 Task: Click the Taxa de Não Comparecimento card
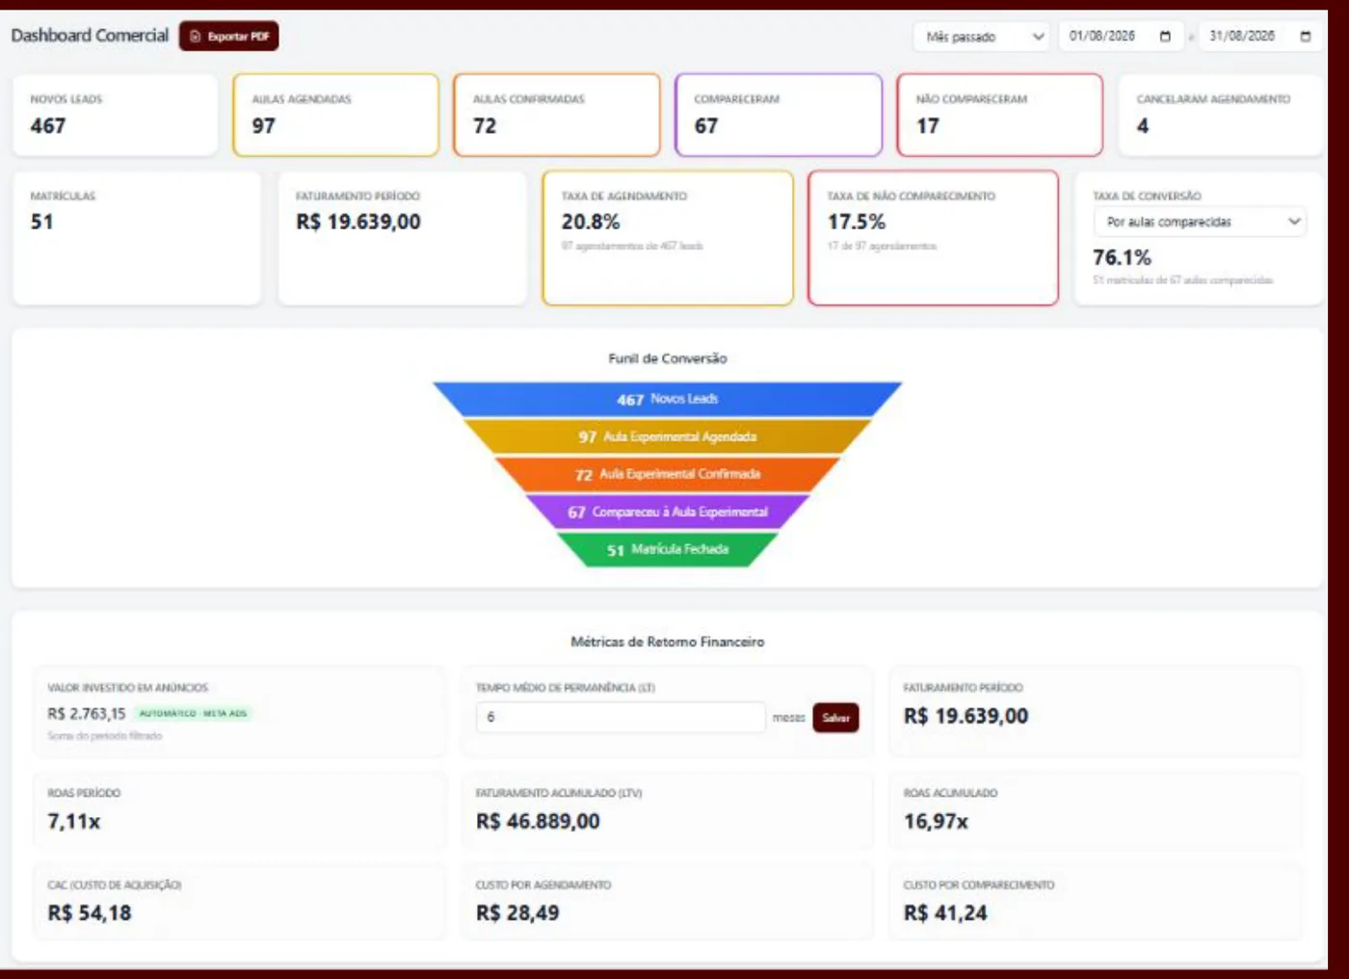933,238
